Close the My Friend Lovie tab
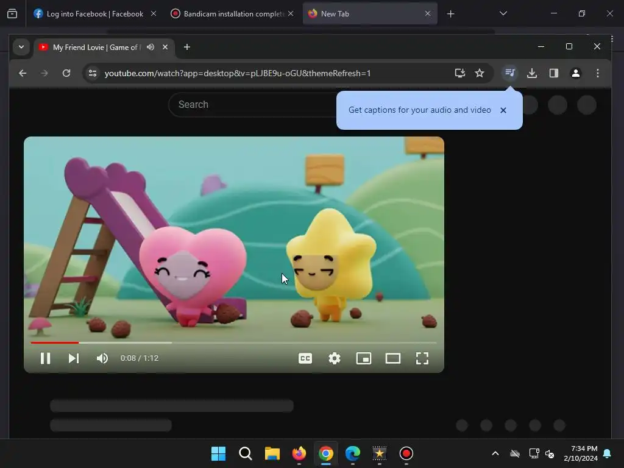The image size is (624, 468). click(165, 47)
